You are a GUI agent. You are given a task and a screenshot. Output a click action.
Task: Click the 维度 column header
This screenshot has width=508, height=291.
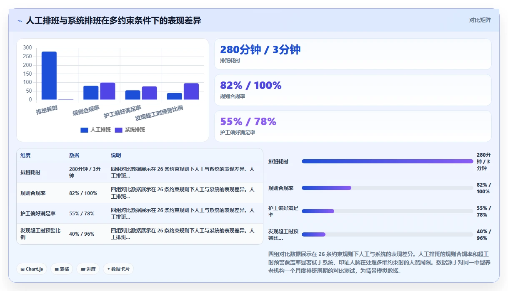point(25,155)
